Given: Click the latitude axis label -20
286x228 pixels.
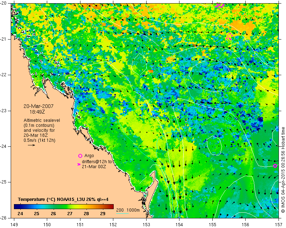Looking at the screenshot, I should pos(3,4).
